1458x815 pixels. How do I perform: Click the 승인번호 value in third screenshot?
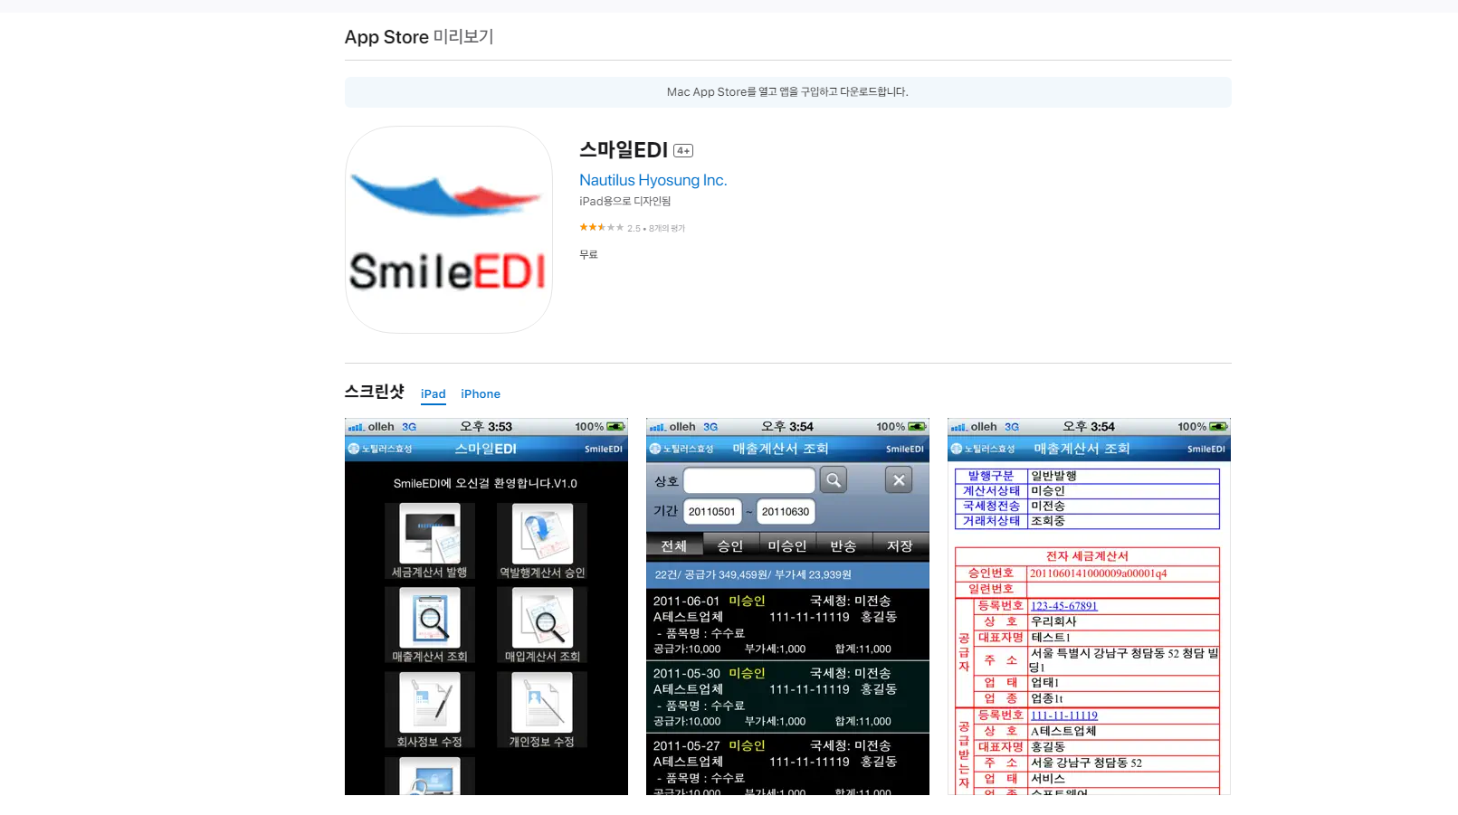click(x=1099, y=573)
